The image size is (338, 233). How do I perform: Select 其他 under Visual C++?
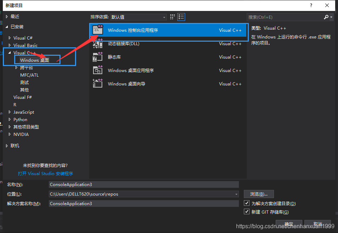click(x=24, y=90)
